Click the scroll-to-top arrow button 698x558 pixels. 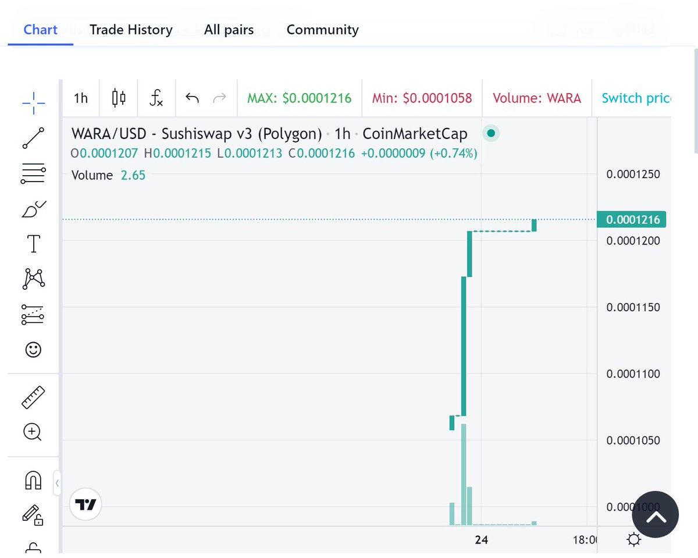click(655, 514)
